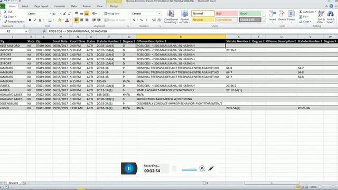
Task: Increase font size with Grow Font
Action: point(64,14)
